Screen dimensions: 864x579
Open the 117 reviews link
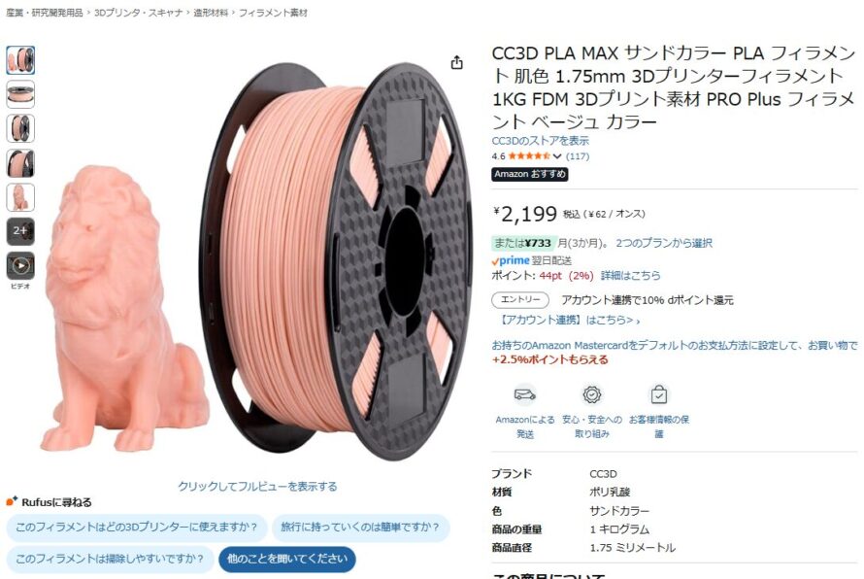tap(578, 156)
